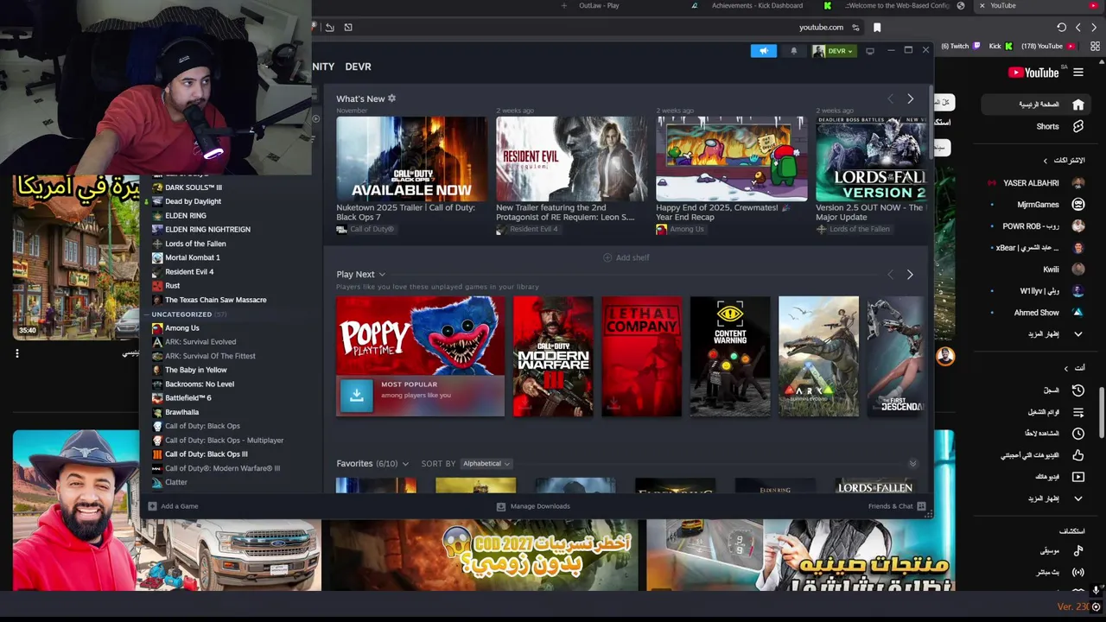Viewport: 1106px width, 622px height.
Task: Install Poppy Playtime via download icon
Action: click(356, 395)
